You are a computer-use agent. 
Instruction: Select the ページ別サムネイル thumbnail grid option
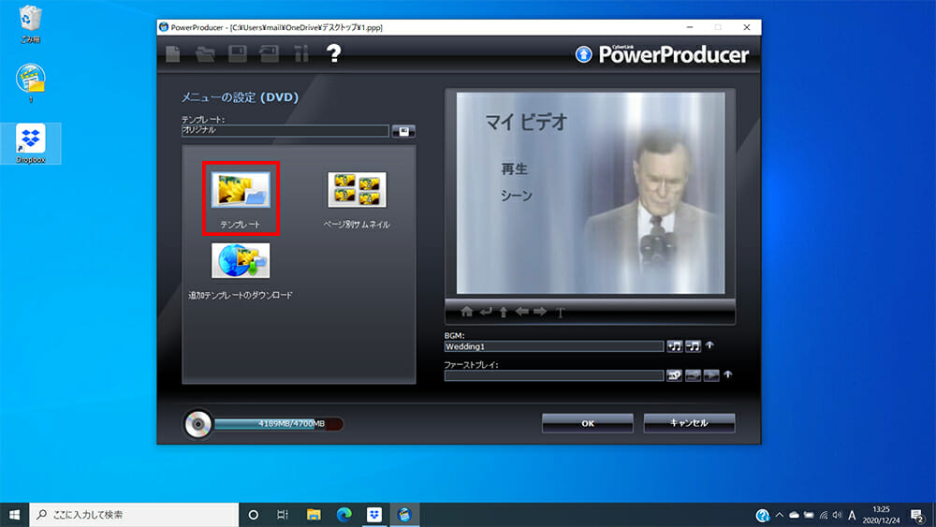357,190
